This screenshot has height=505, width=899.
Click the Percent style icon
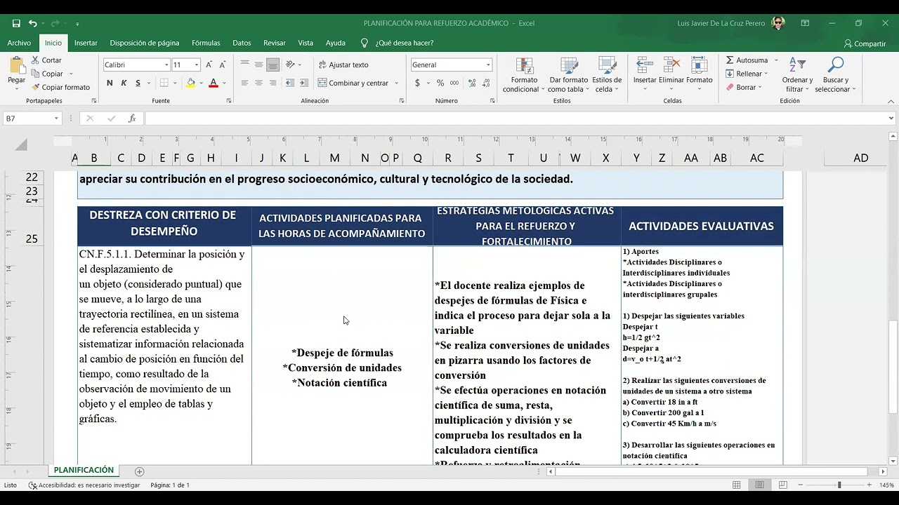(440, 83)
